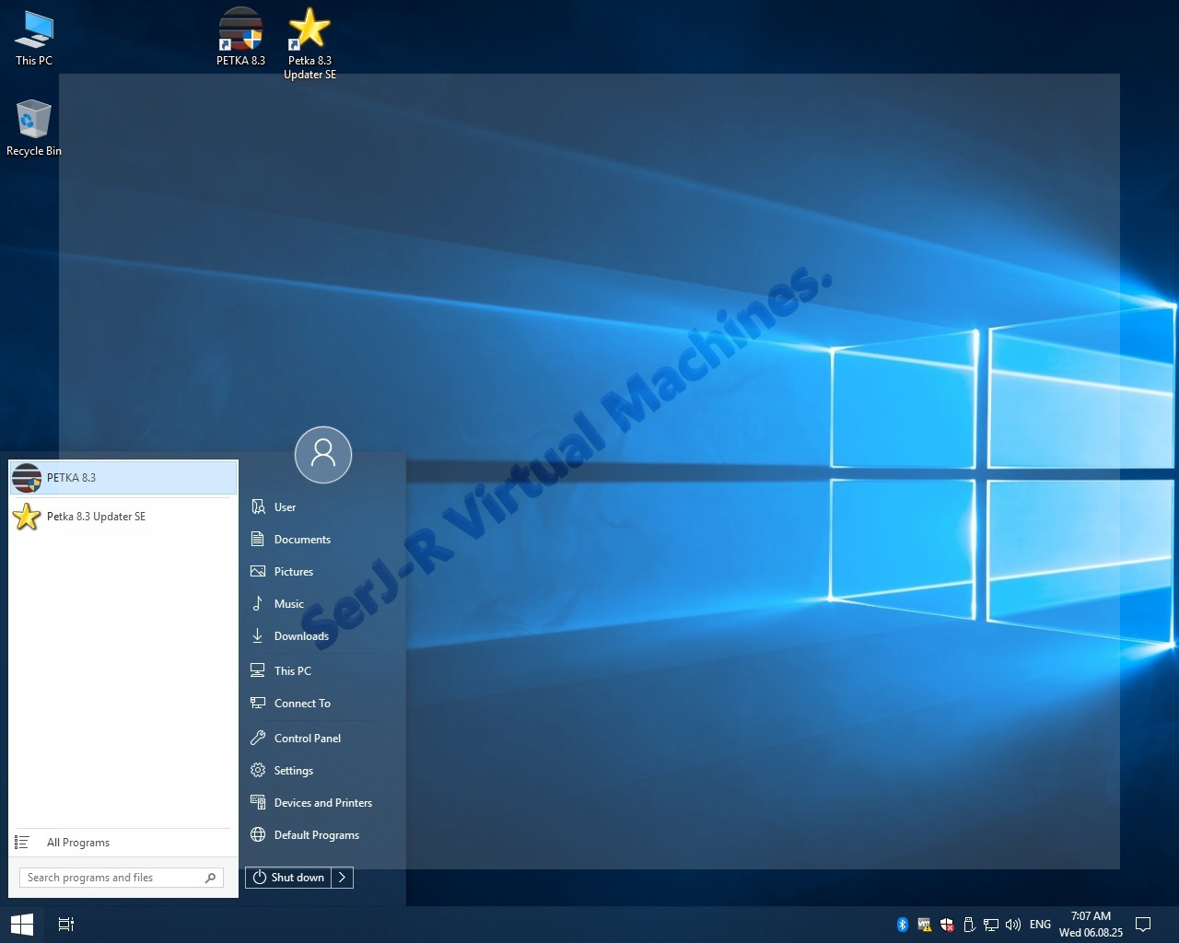Screen dimensions: 1179x943
Task: Switch the ENG input language indicator
Action: [1040, 925]
